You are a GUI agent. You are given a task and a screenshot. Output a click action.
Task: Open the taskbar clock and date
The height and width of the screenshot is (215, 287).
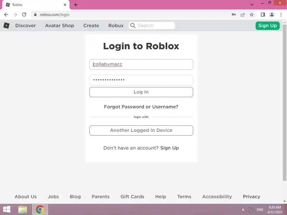275,210
